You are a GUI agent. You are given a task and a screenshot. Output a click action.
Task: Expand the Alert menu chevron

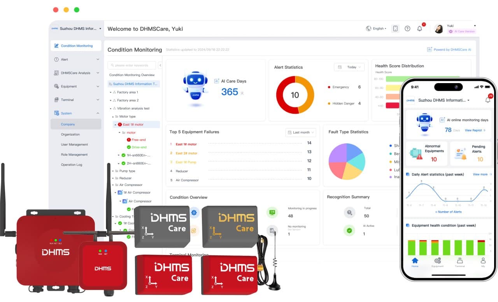pos(98,59)
